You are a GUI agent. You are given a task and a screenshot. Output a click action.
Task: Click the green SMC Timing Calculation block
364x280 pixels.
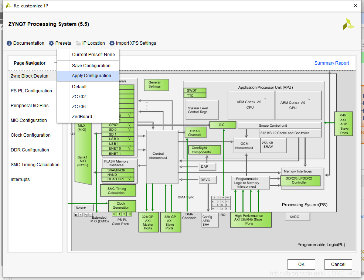click(118, 191)
